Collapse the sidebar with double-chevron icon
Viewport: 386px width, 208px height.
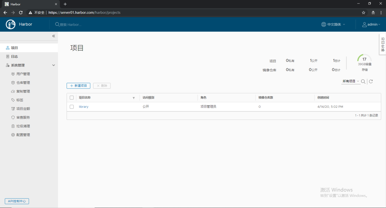tap(54, 36)
